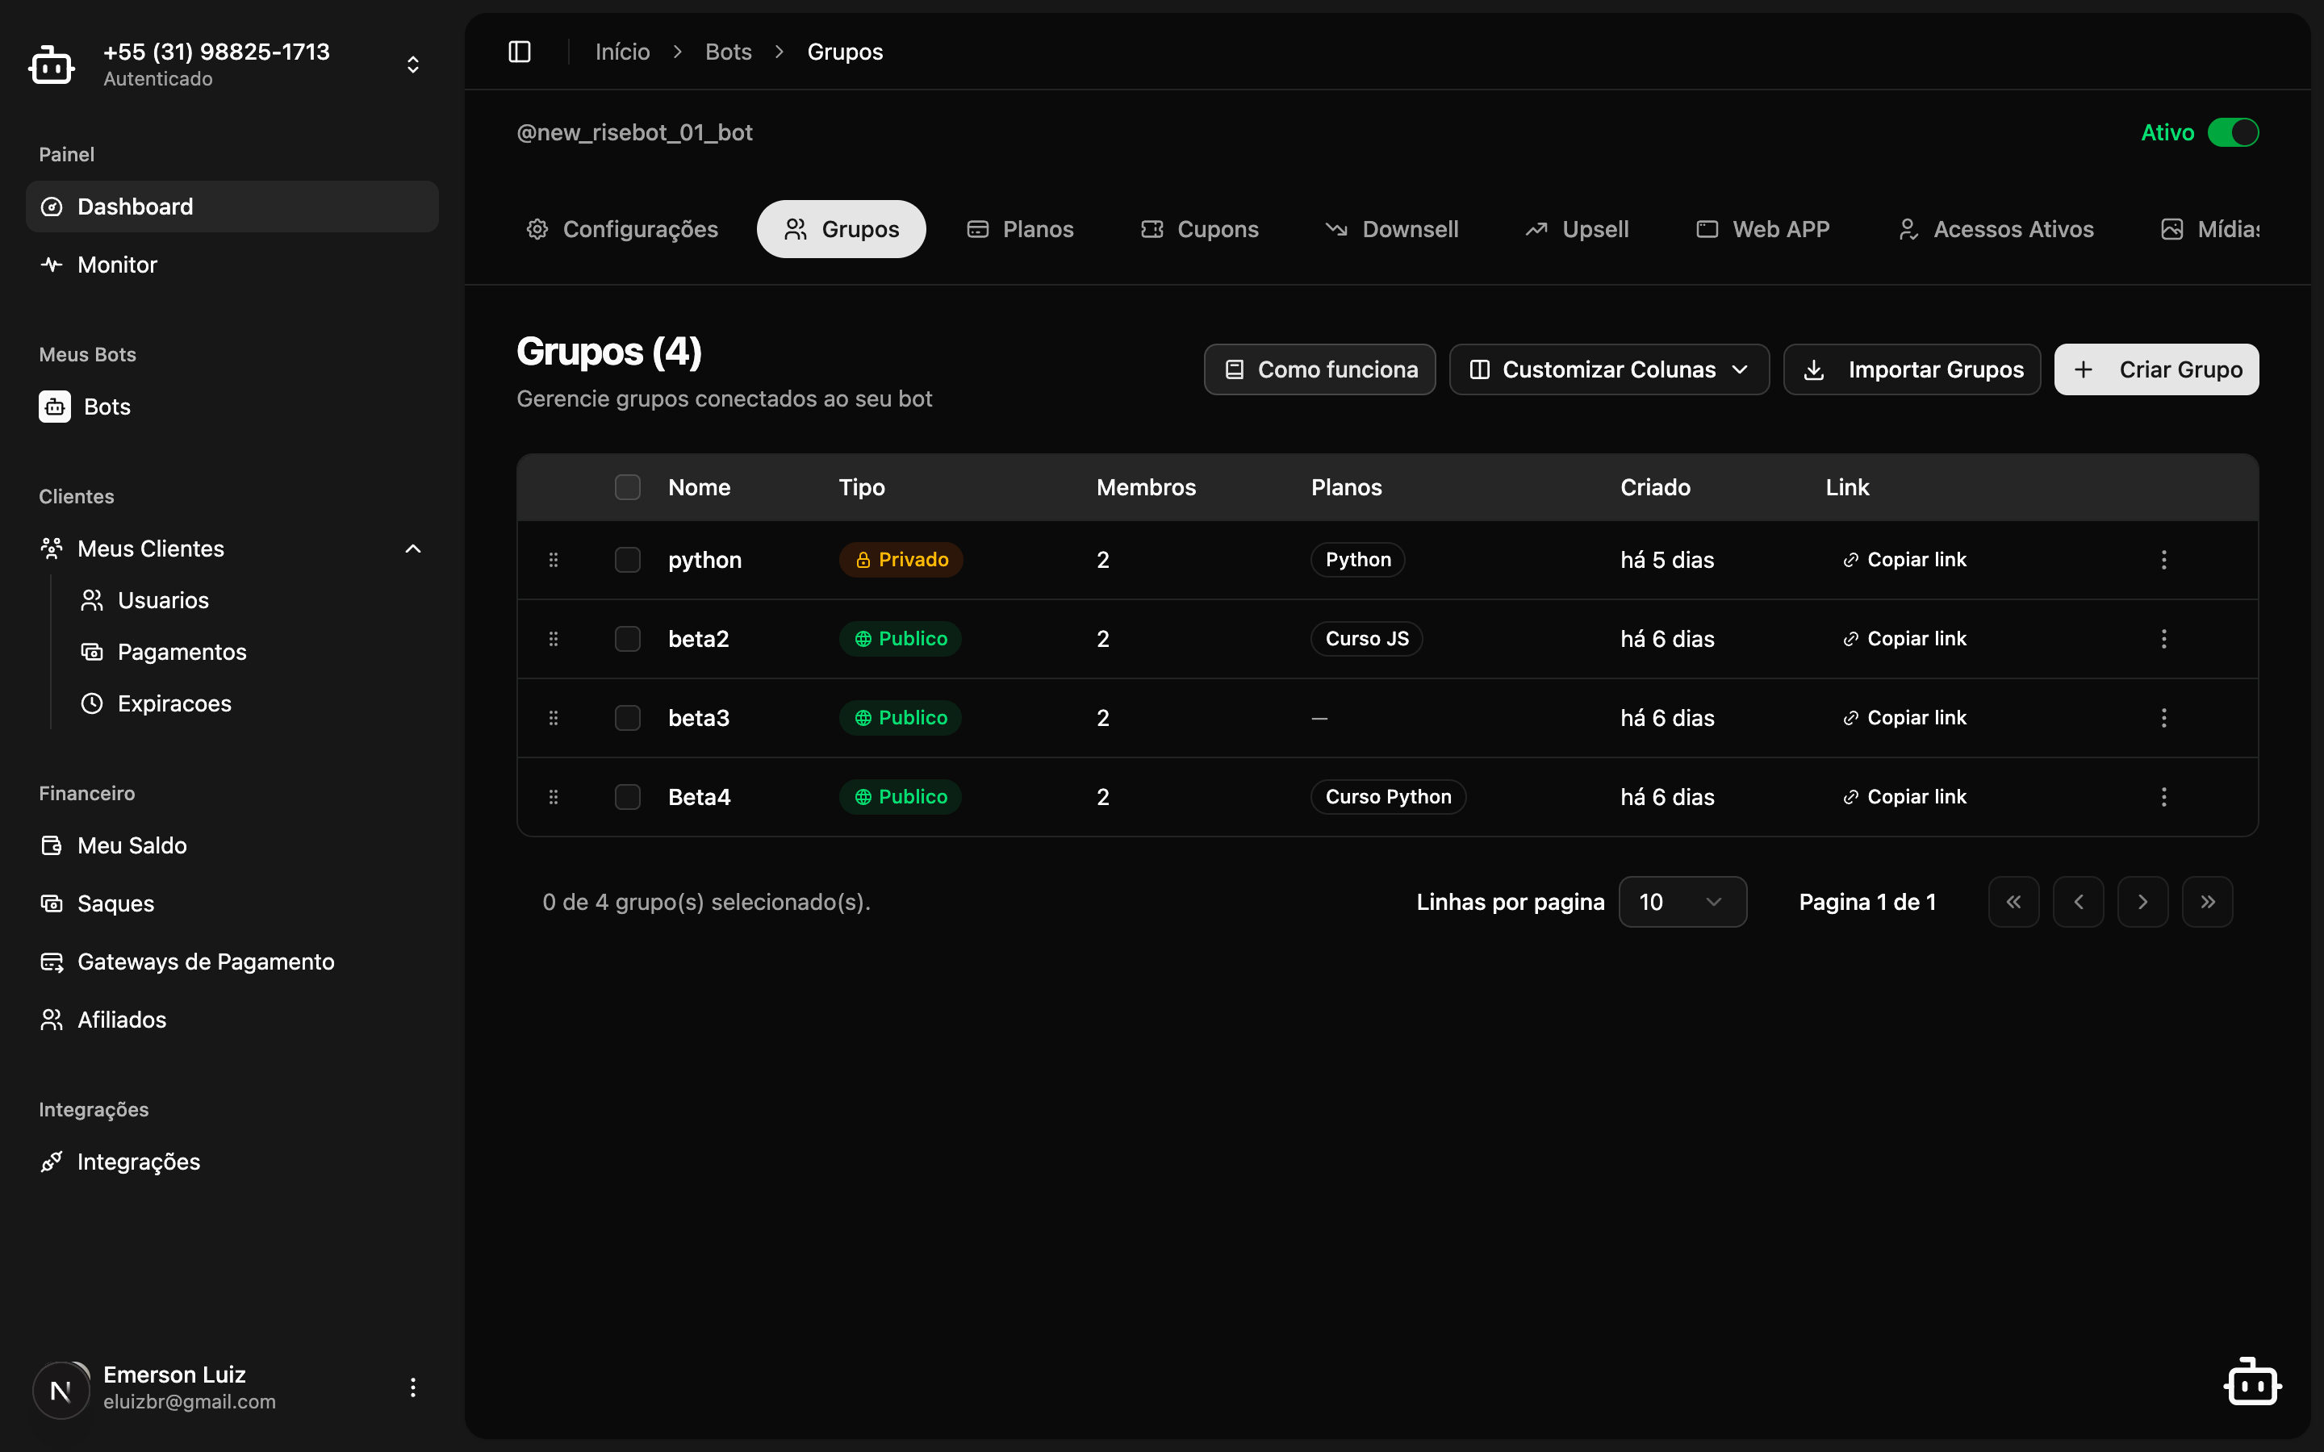
Task: Click the Python plan badge
Action: pos(1357,560)
